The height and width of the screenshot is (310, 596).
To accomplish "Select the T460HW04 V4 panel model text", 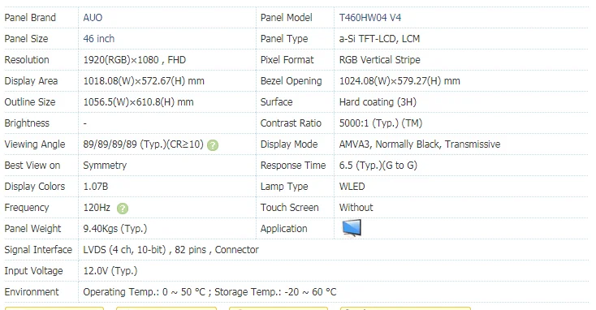I will [369, 18].
